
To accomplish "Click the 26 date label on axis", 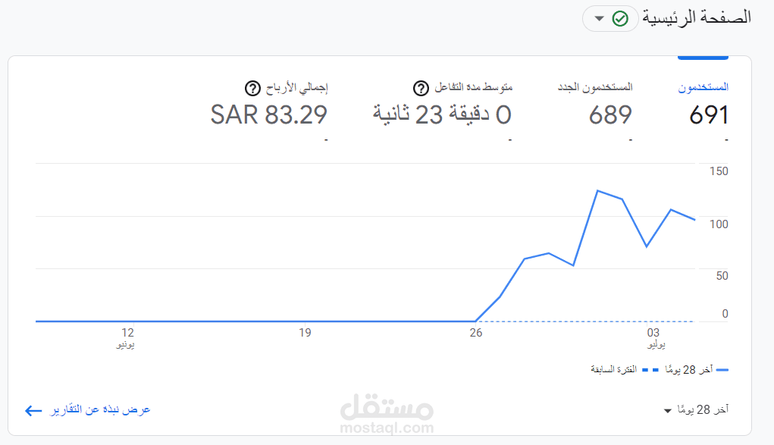I will (476, 333).
